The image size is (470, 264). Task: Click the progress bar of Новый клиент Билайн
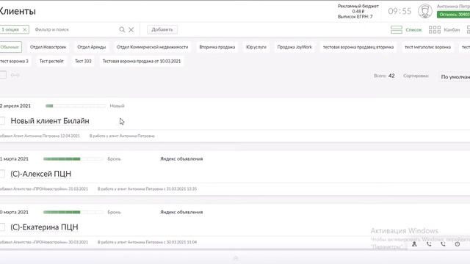(x=75, y=106)
